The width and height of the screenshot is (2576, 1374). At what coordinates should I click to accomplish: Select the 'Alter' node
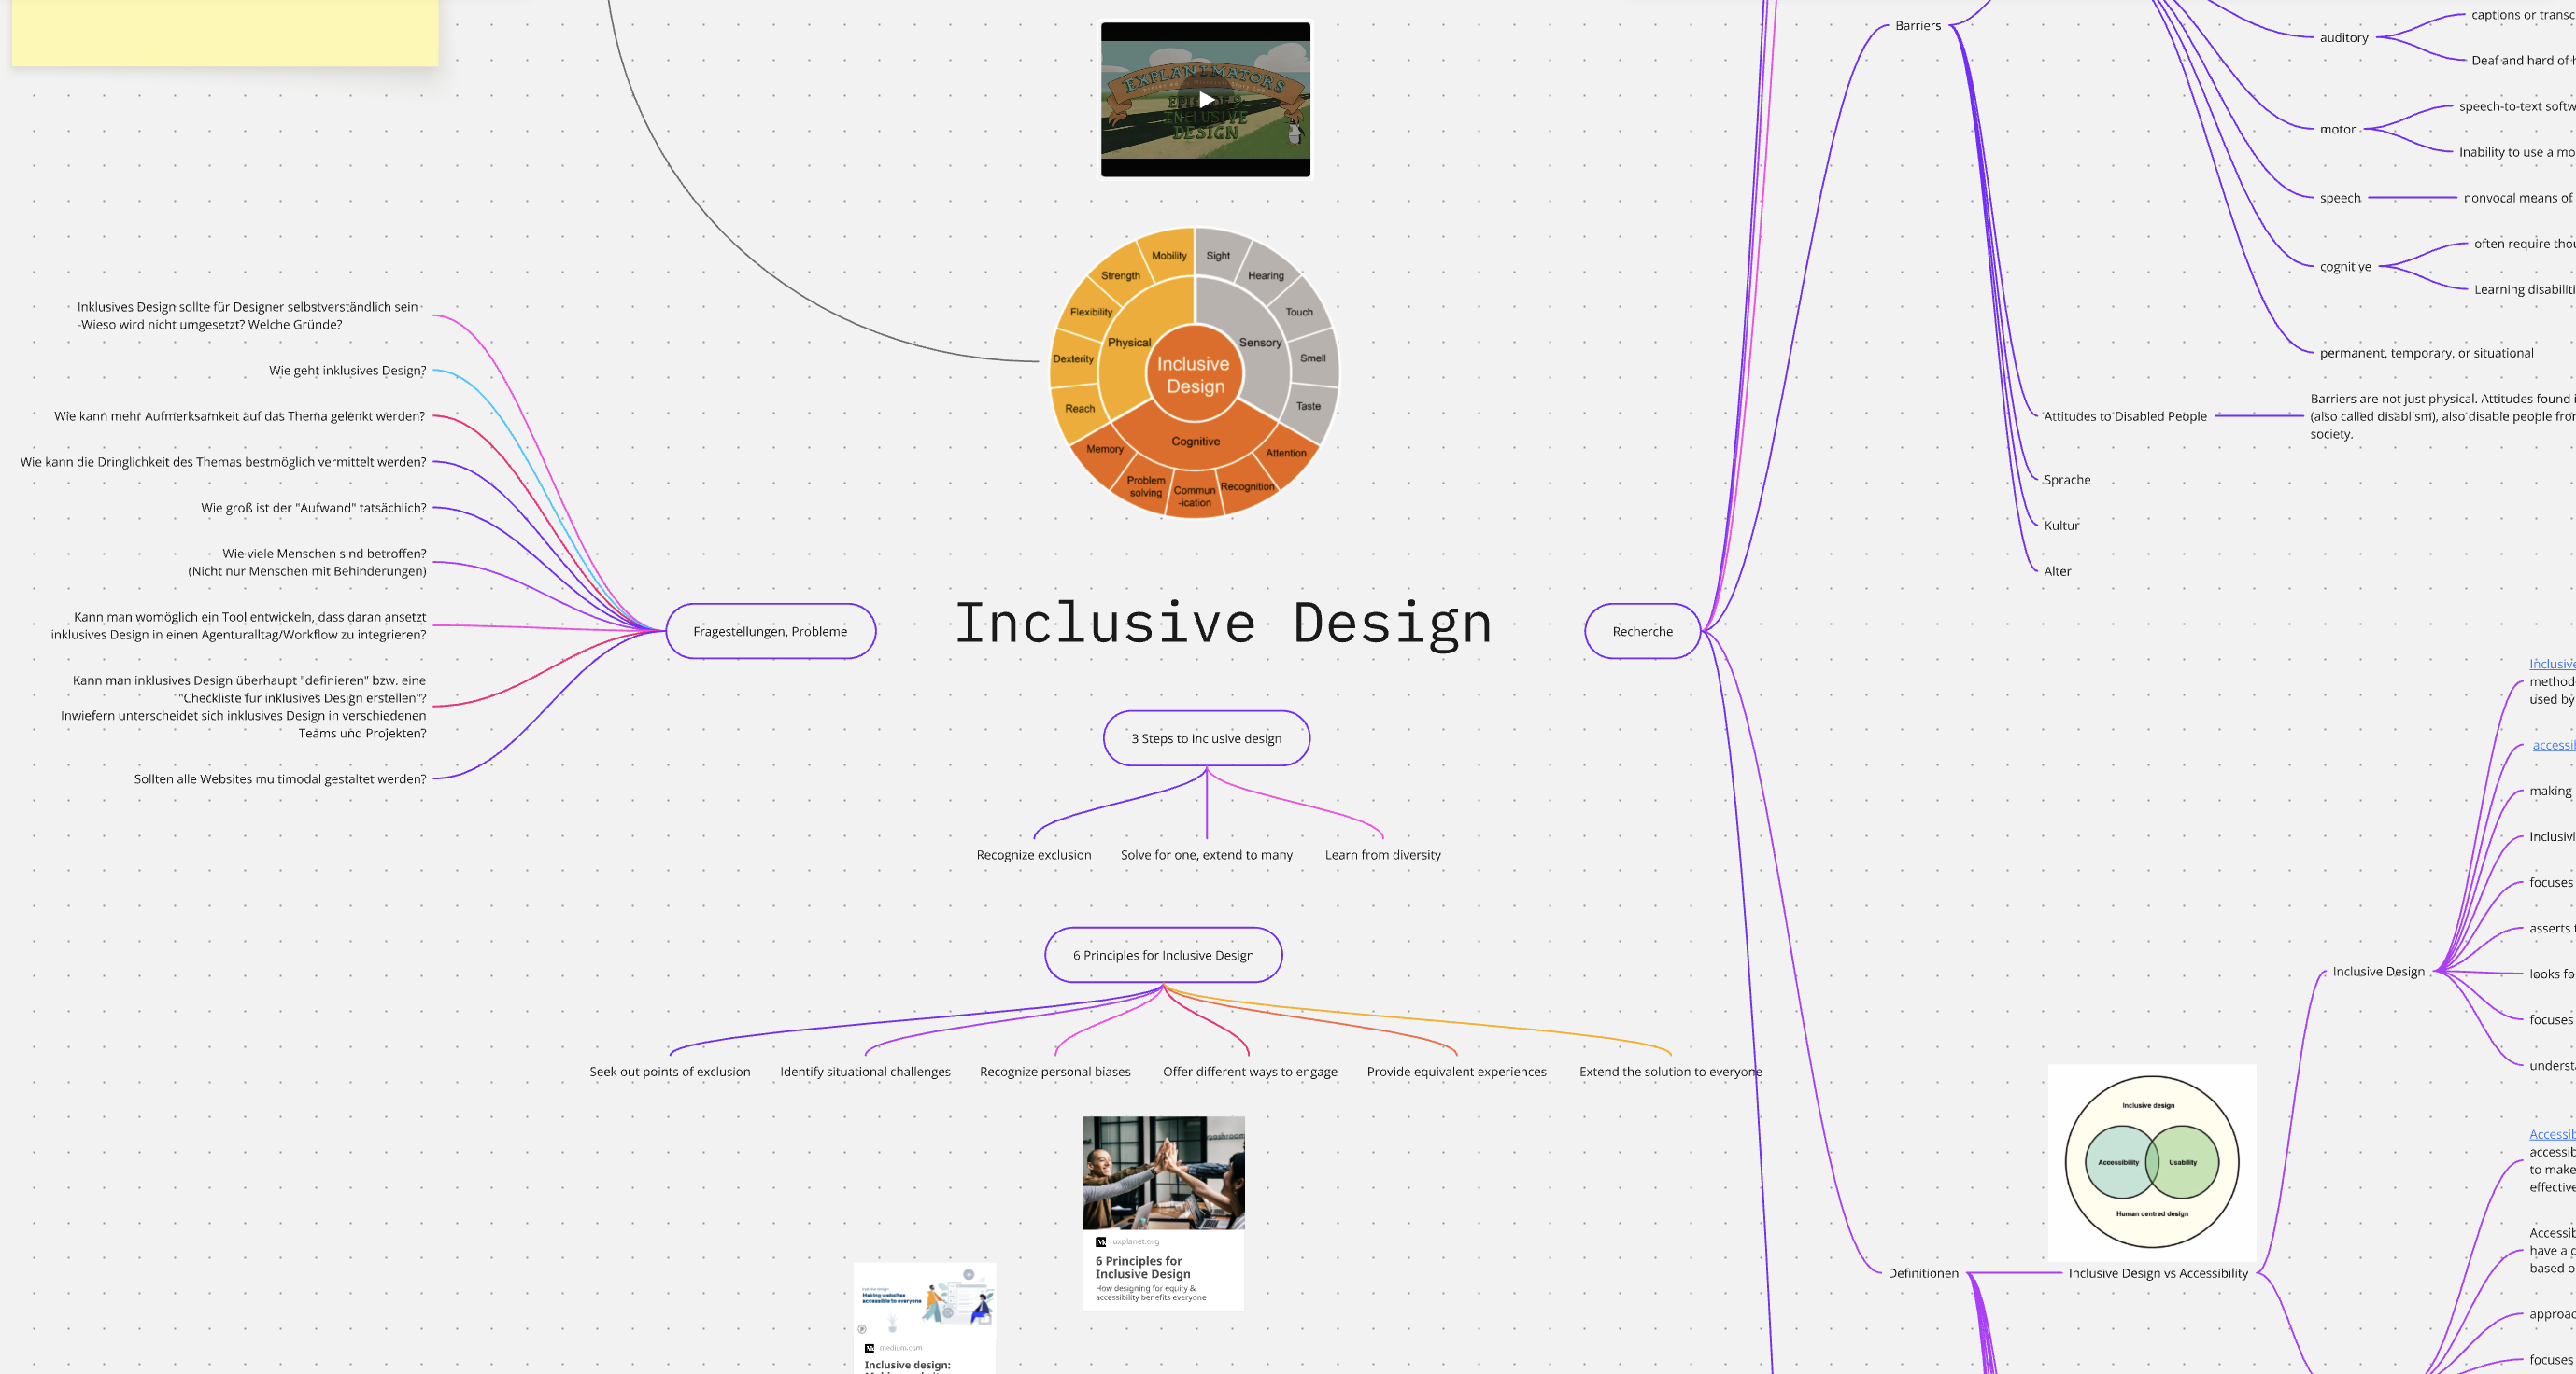pos(2057,571)
